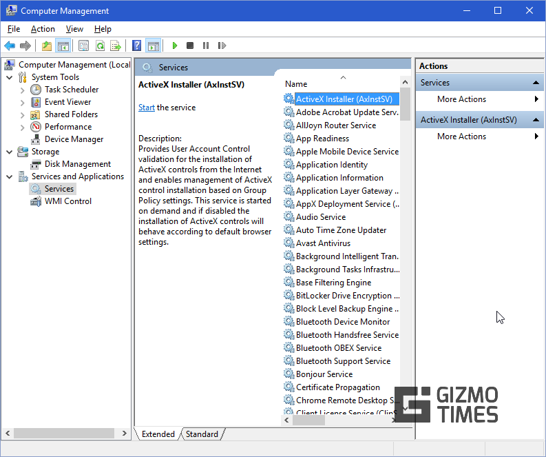This screenshot has width=546, height=457.
Task: Open the Help toolbar icon
Action: click(x=137, y=45)
